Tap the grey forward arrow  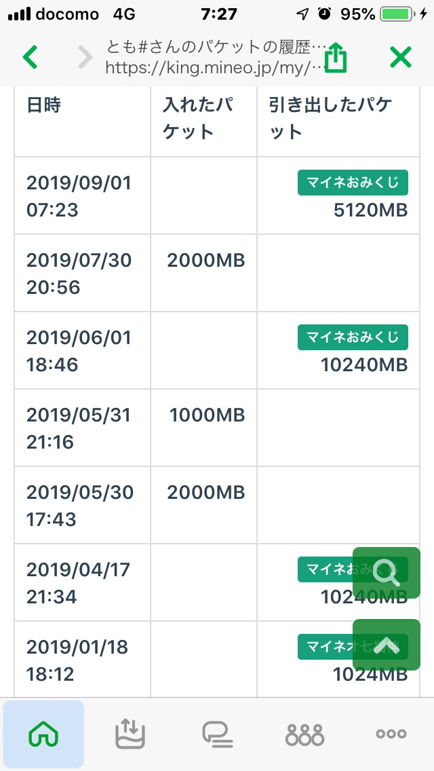tap(84, 57)
